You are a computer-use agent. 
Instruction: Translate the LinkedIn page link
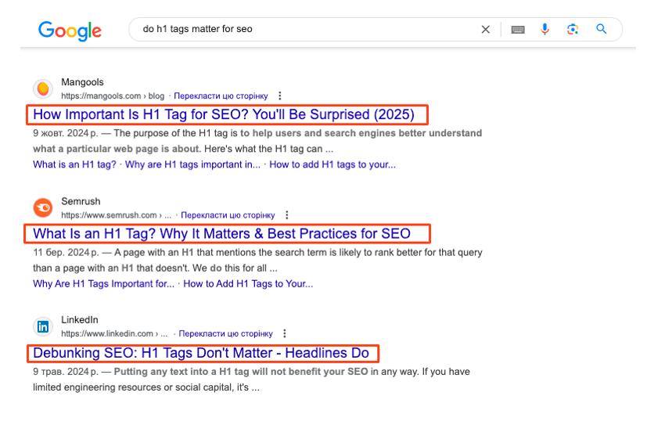tap(225, 333)
